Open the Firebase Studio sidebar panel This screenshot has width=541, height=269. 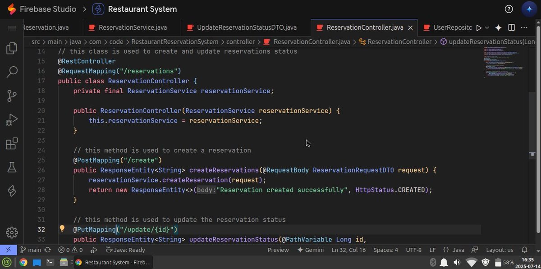12,191
